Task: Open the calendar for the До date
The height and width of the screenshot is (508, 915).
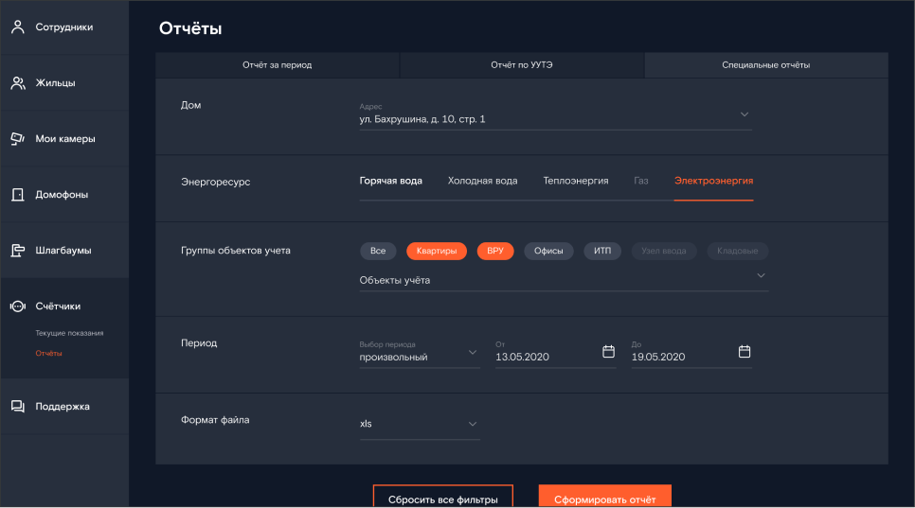Action: pyautogui.click(x=745, y=351)
